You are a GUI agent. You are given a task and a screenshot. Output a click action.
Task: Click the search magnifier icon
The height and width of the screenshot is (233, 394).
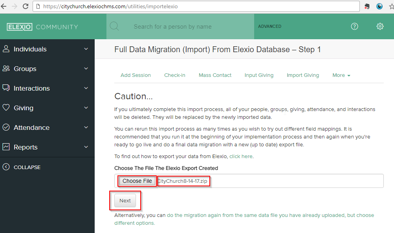(114, 26)
